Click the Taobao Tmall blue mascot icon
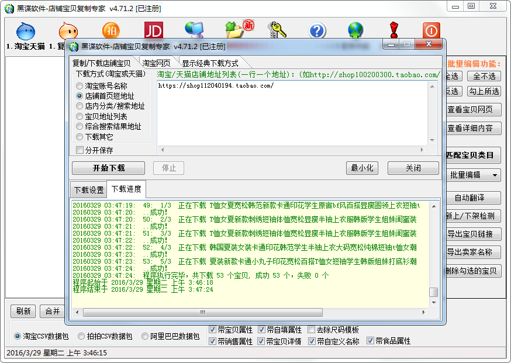Screen dimensions: 511x363 [x=26, y=31]
